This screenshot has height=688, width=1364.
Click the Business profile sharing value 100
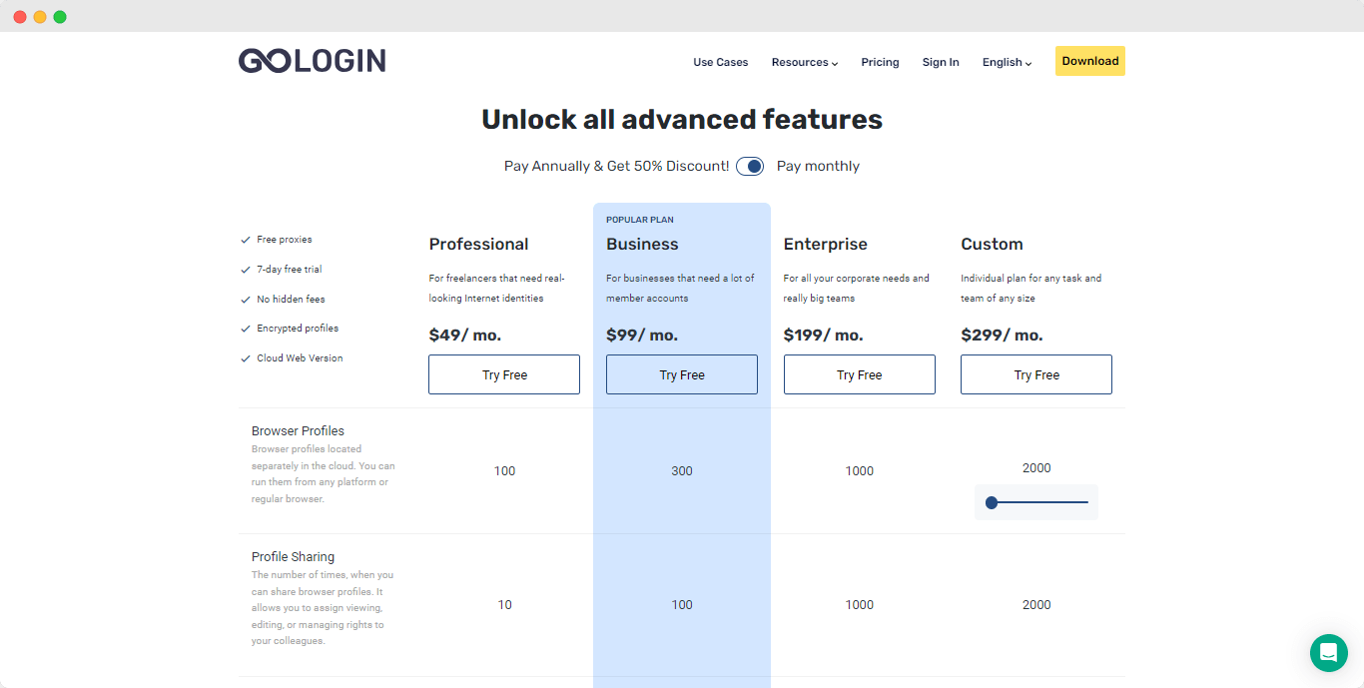pos(682,605)
